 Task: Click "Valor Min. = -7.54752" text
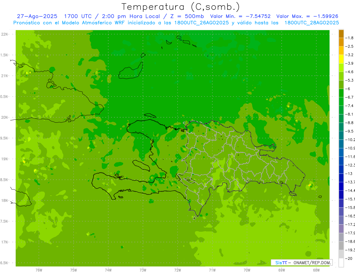[x=240, y=16]
